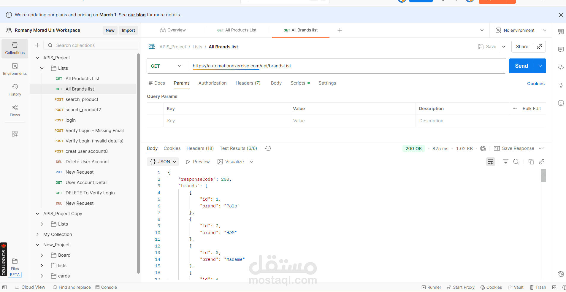Collapse the New_Project collection chevron

click(x=37, y=245)
